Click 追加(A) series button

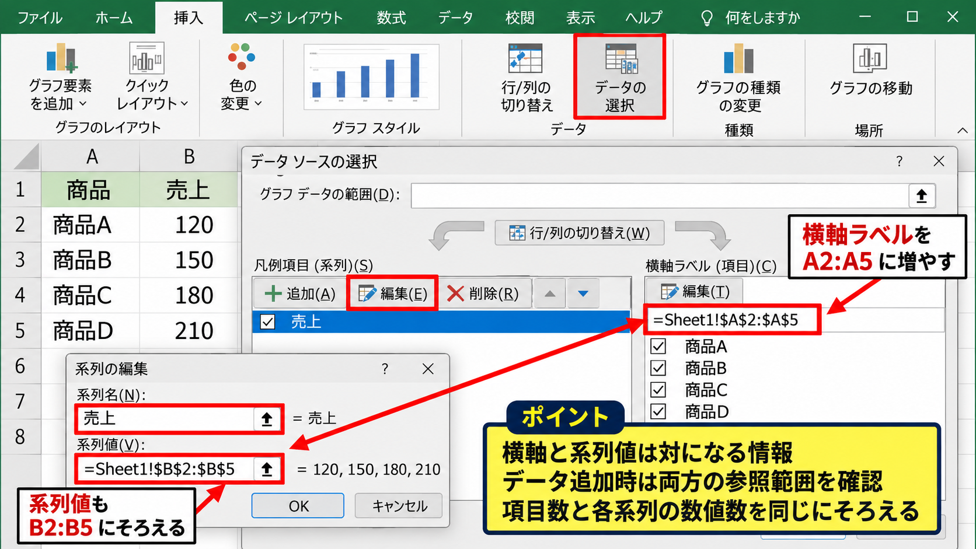click(300, 293)
